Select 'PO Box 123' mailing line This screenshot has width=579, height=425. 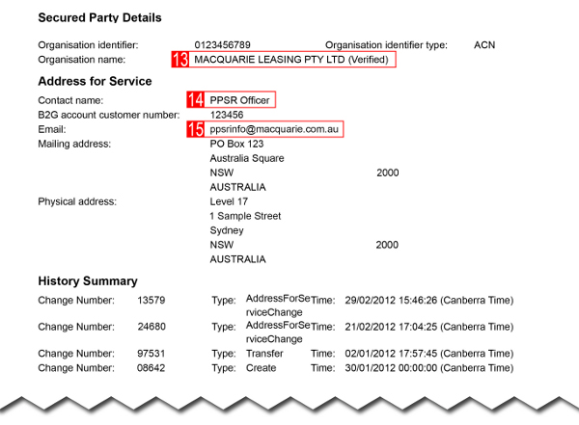tap(236, 144)
